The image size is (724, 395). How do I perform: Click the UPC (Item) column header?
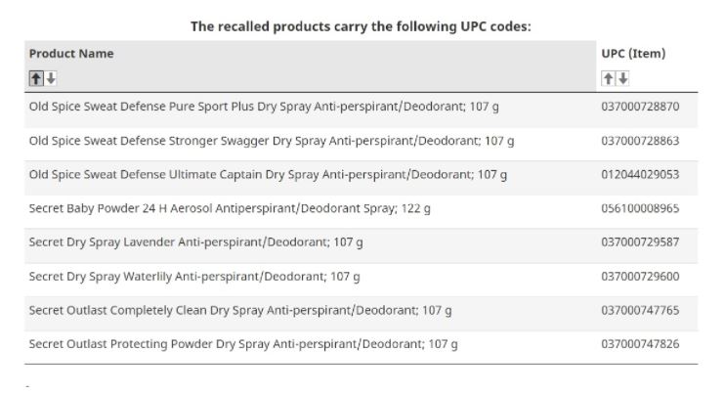(x=633, y=54)
